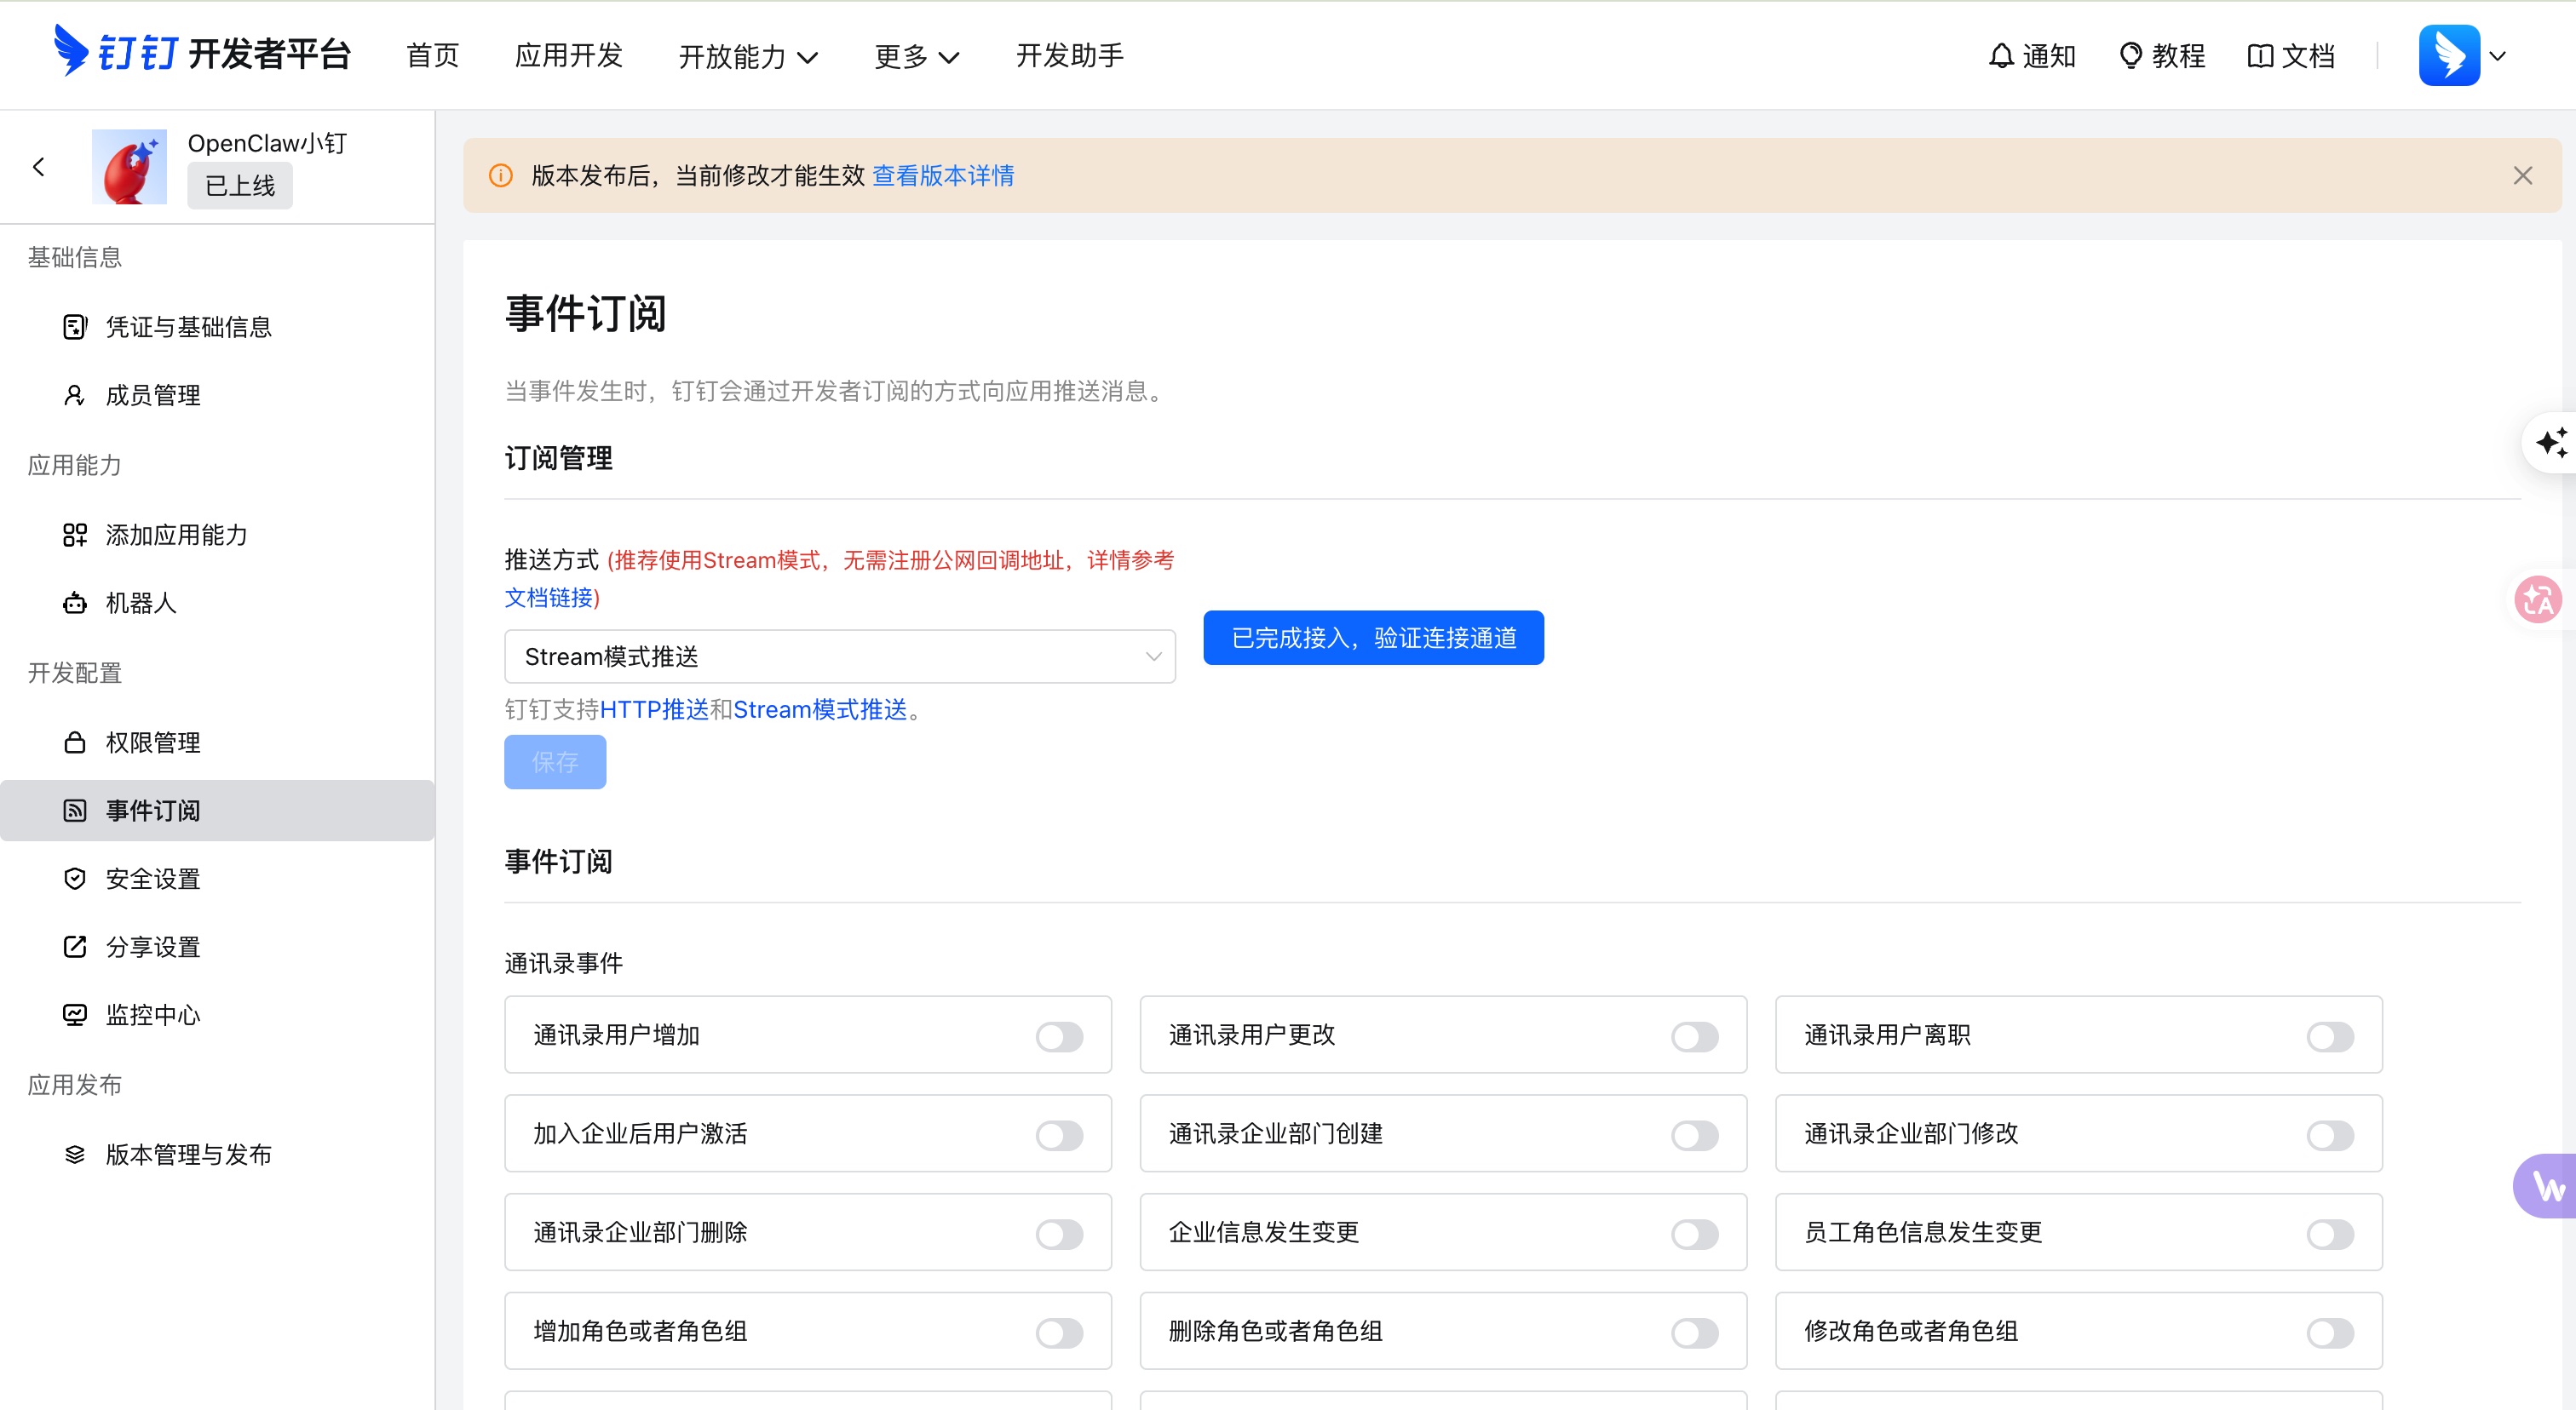Open the 文档 documentation icon
This screenshot has width=2576, height=1410.
[x=2291, y=55]
